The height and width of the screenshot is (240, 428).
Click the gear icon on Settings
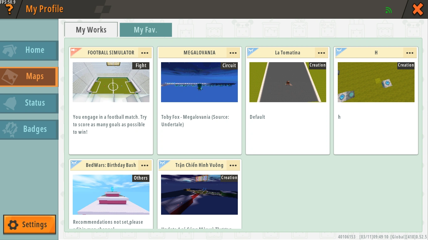(x=13, y=225)
